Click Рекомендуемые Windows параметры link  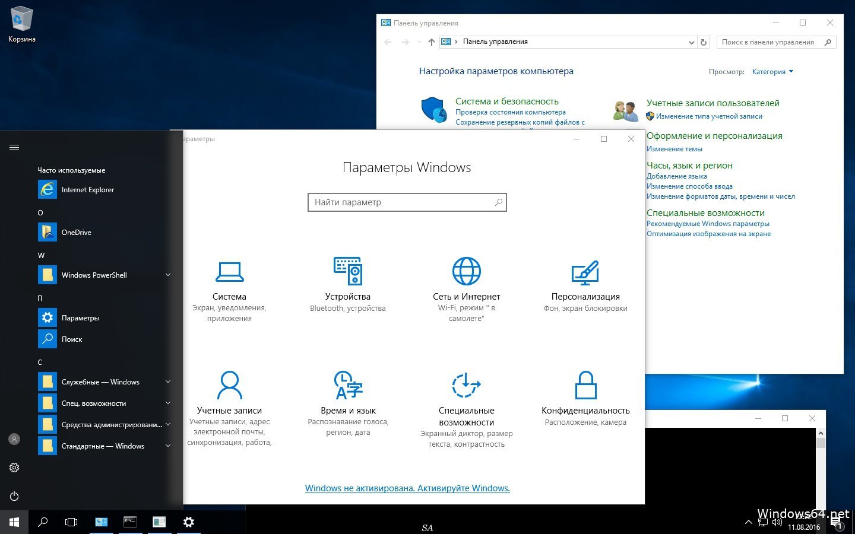[x=708, y=224]
